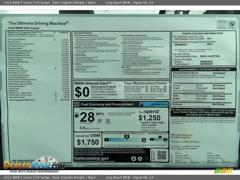Screen dimensions: 240x180
Task: Click the BMW roundel logo on the sticker
Action: pos(232,23)
